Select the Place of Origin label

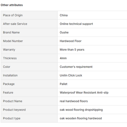13,15
